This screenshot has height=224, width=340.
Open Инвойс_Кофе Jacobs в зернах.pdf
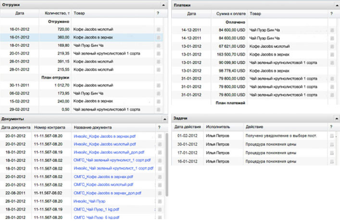[104, 136]
